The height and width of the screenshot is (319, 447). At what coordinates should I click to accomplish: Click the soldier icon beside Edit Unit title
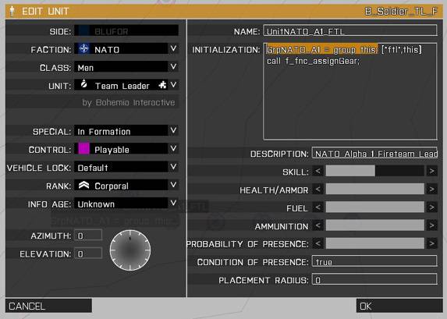point(12,11)
